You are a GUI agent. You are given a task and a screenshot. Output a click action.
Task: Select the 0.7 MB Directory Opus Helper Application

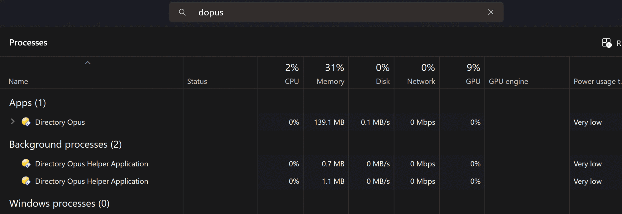point(92,164)
